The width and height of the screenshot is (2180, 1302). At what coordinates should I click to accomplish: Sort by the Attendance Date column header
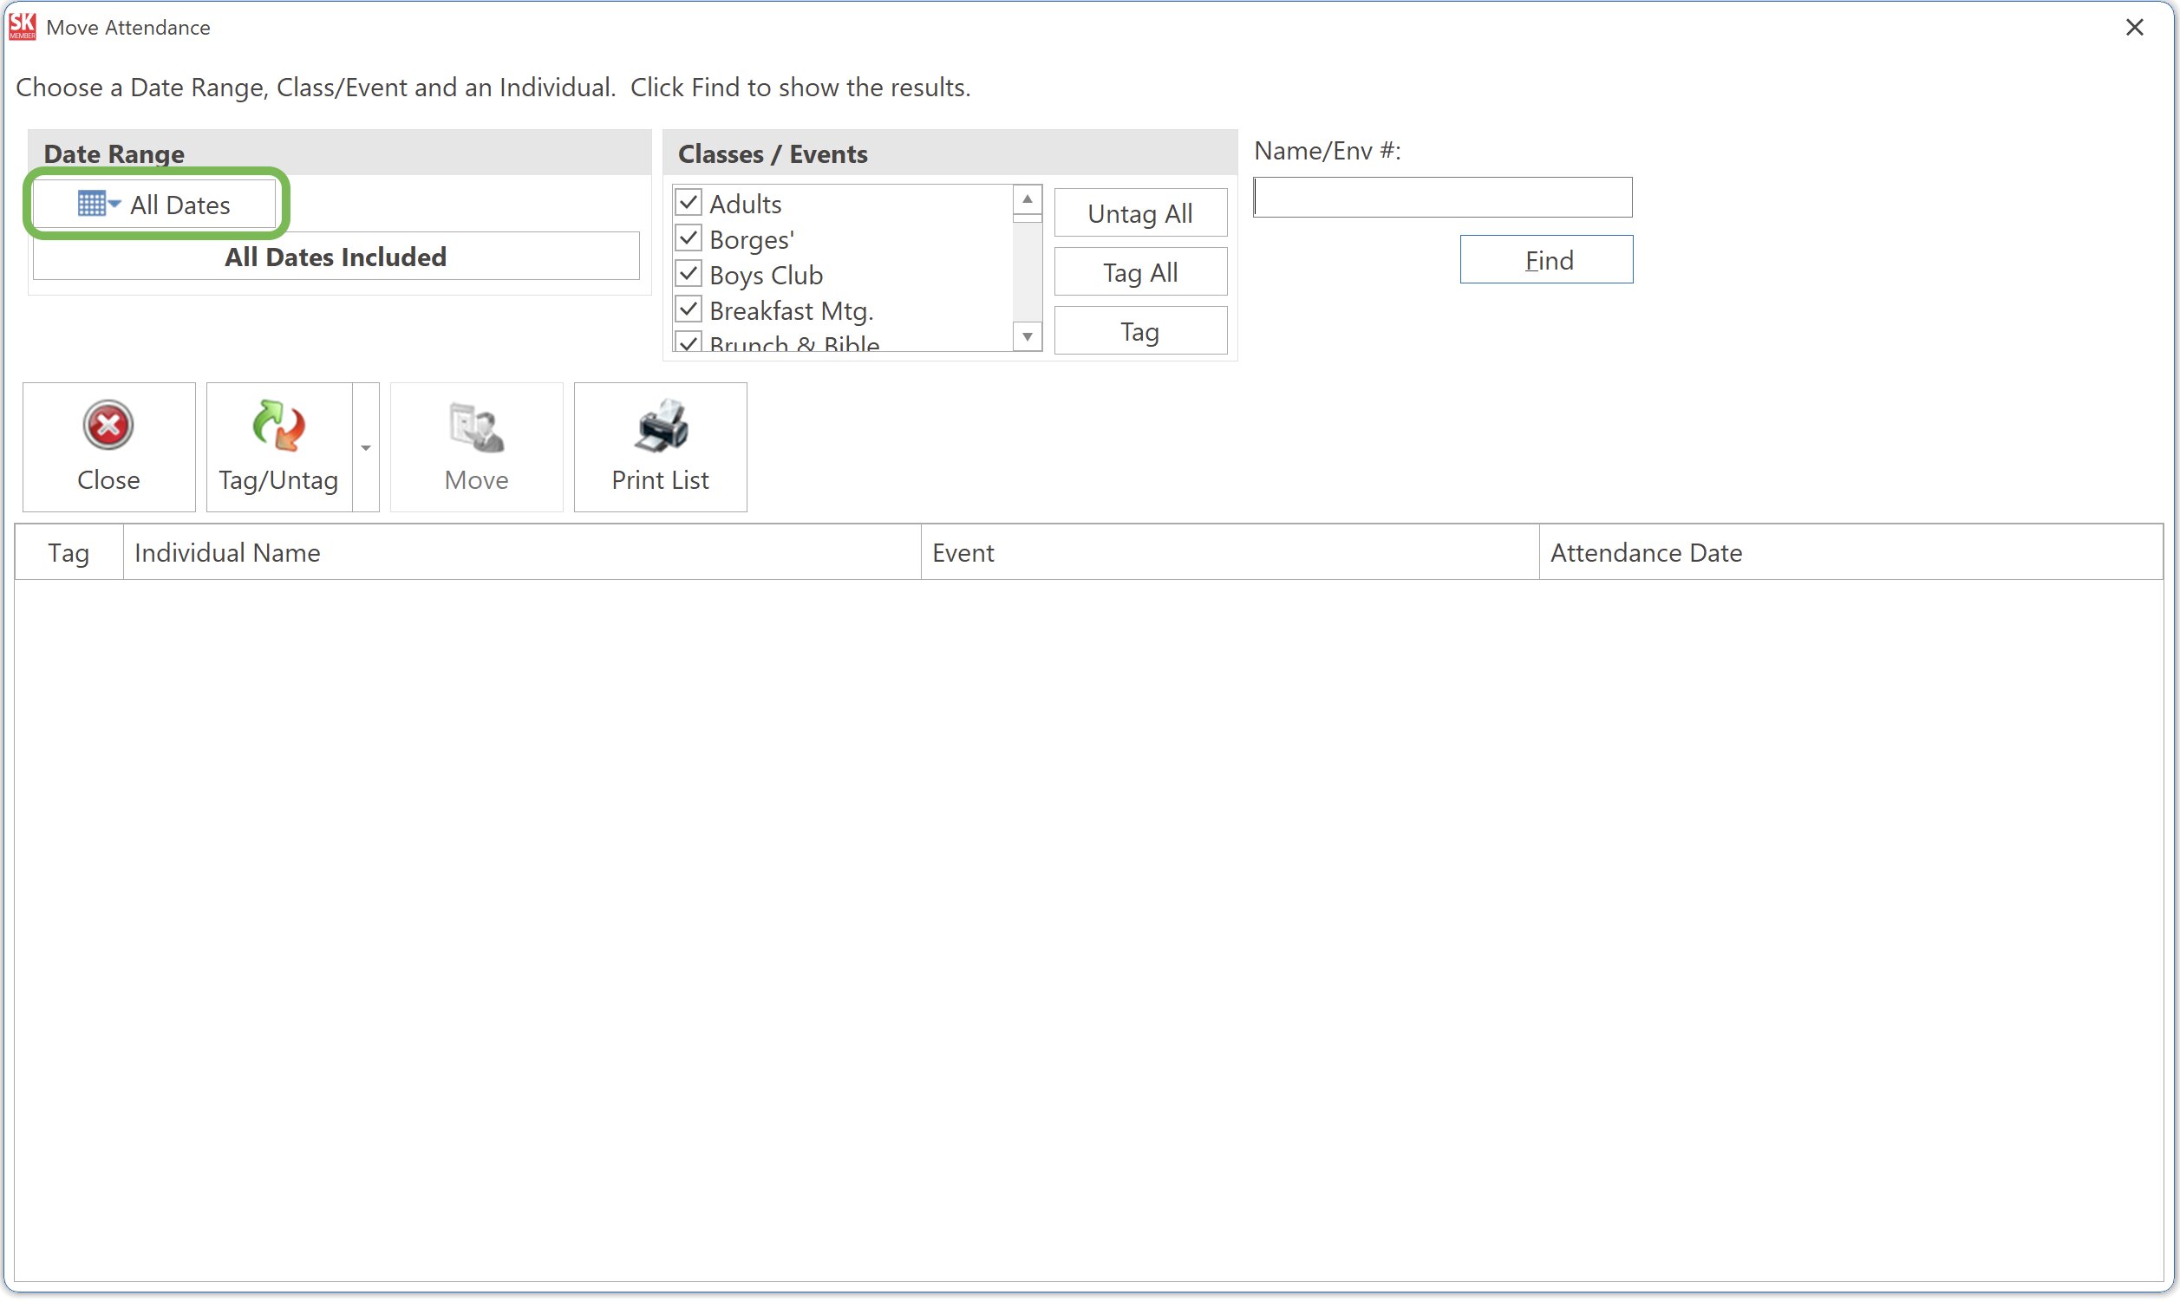[1645, 552]
